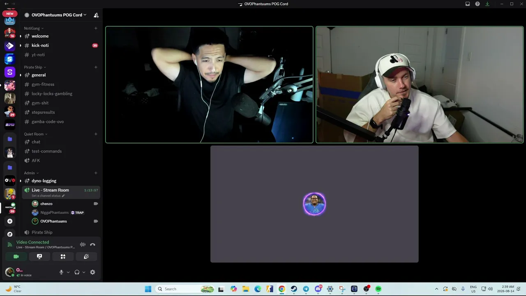Turn off camera using green video button
526x296 pixels.
tap(16, 257)
